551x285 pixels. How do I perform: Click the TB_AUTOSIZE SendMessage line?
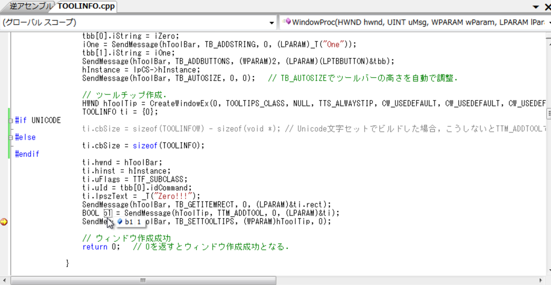point(169,78)
